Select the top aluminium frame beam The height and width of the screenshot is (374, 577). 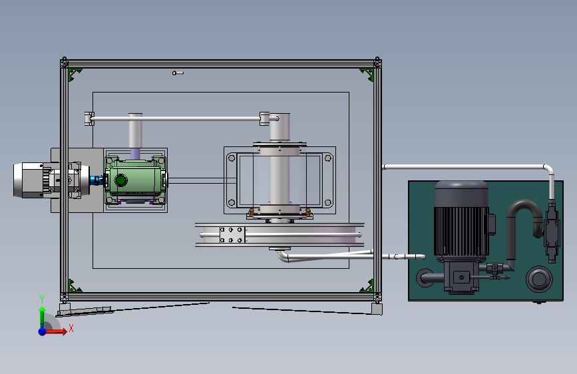(221, 64)
